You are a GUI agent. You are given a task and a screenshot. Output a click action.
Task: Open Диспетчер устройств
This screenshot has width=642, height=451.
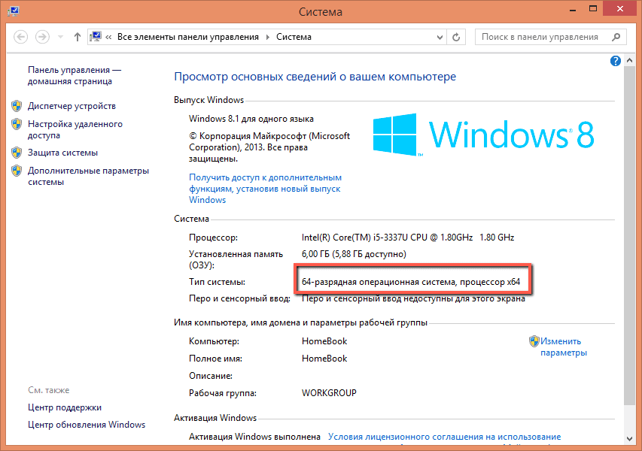[x=72, y=106]
